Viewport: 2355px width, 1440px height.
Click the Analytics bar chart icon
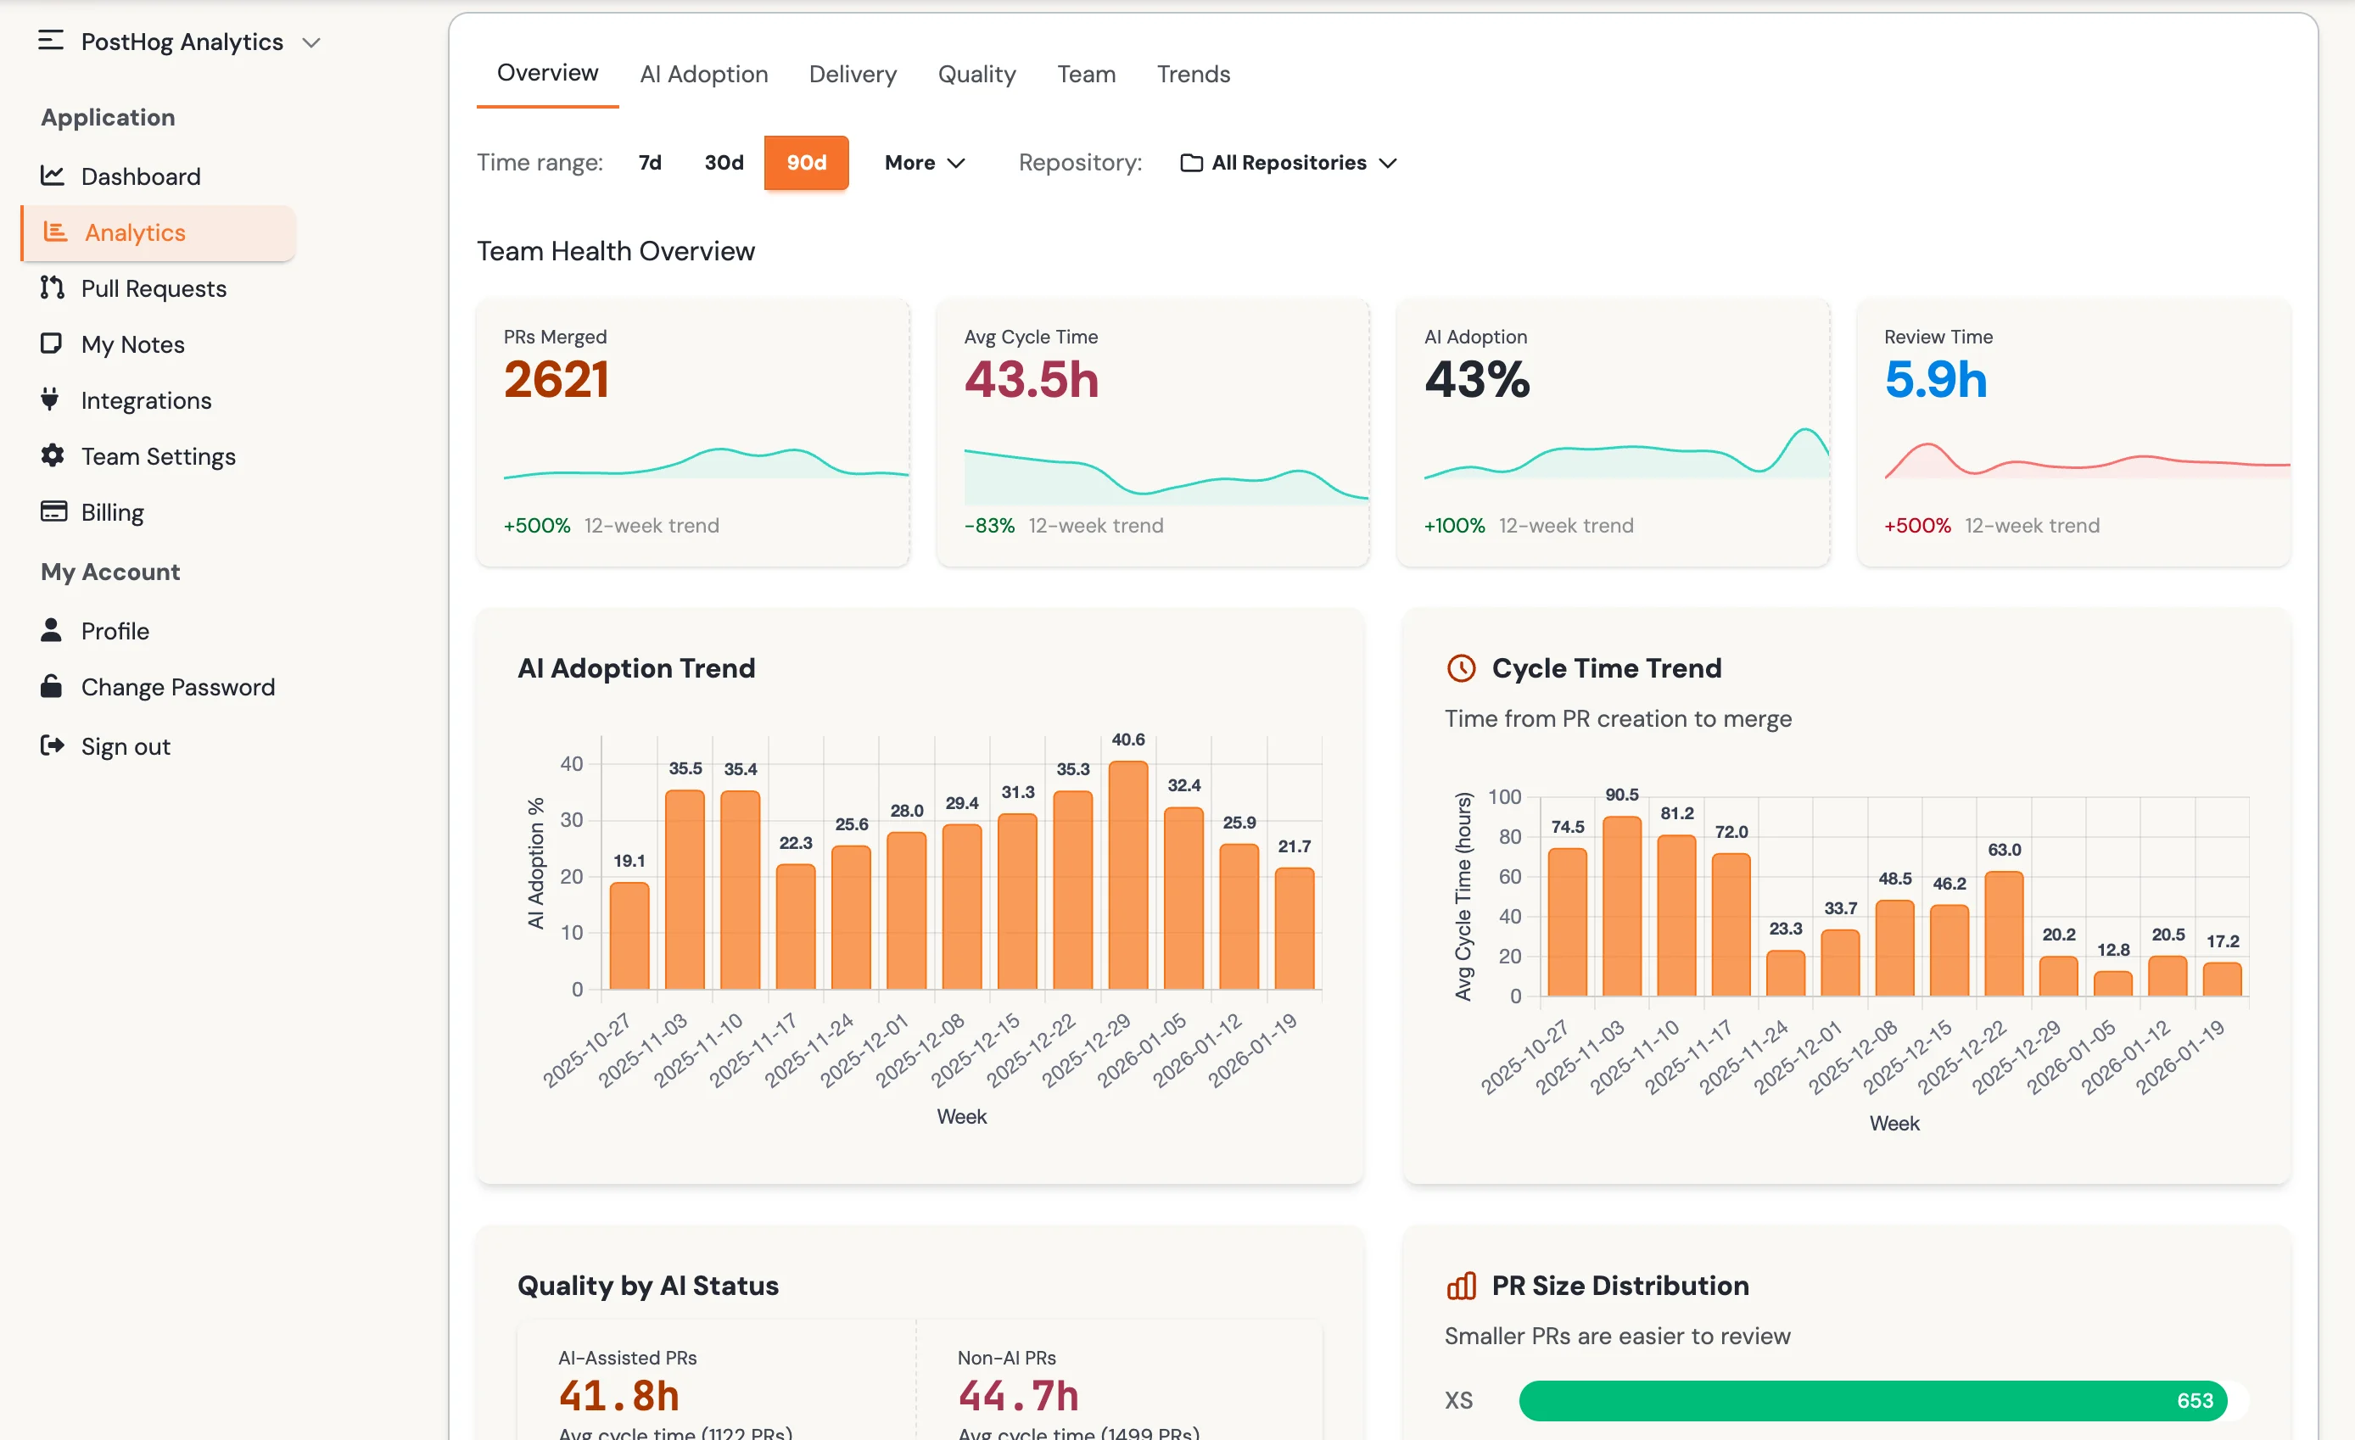[x=55, y=232]
